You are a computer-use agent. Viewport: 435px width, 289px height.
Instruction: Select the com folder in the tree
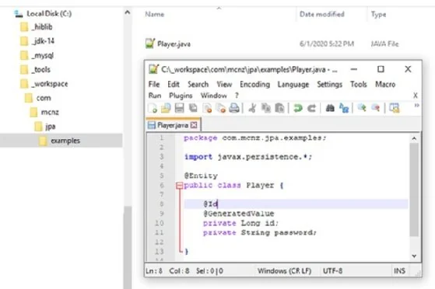point(44,98)
